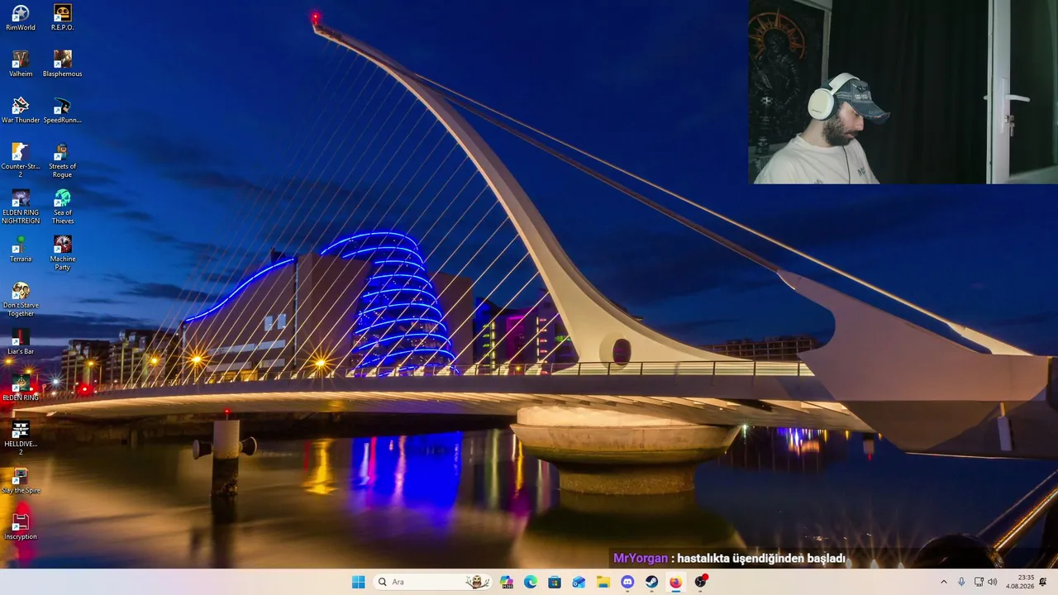Screen dimensions: 1058x595
Task: Select the Streets of Rogue desktop icon
Action: tap(63, 160)
